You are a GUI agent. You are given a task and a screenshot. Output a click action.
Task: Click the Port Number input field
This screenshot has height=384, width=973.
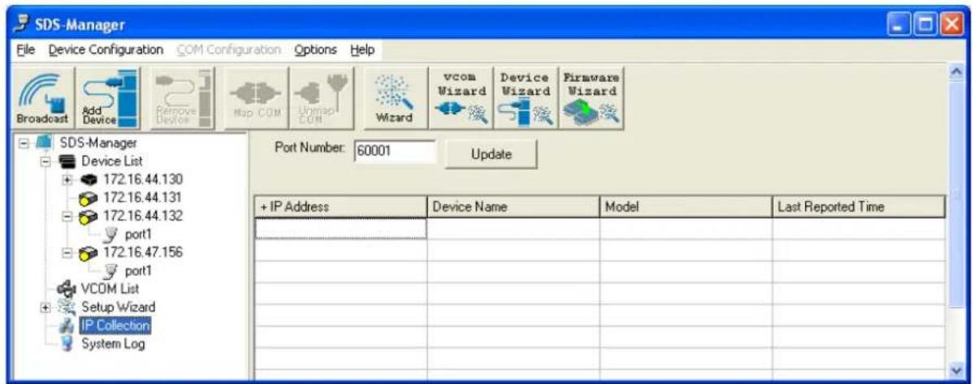point(396,151)
